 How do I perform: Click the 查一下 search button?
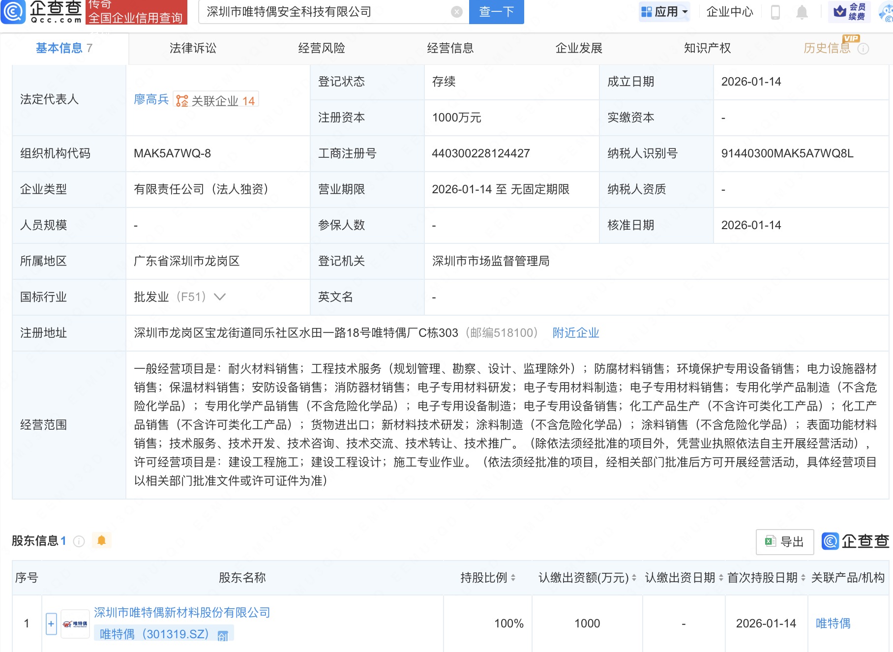click(x=496, y=12)
